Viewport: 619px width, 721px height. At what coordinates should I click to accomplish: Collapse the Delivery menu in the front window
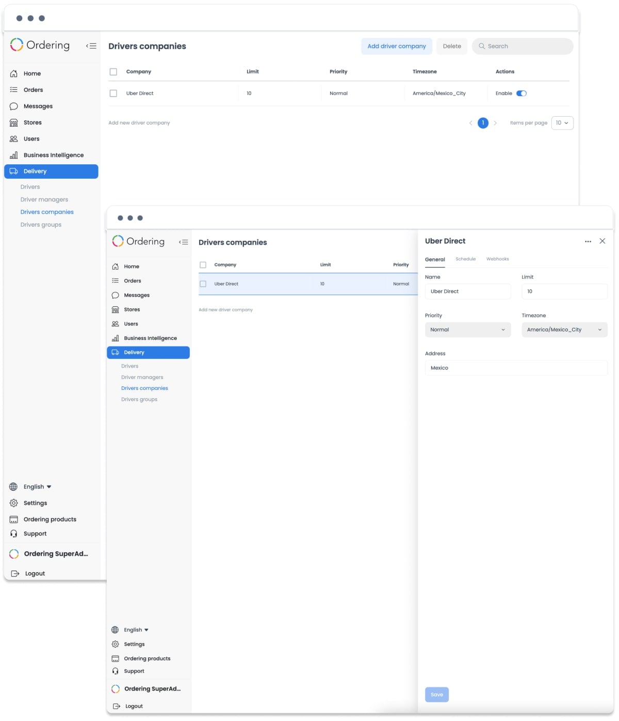[x=148, y=353]
